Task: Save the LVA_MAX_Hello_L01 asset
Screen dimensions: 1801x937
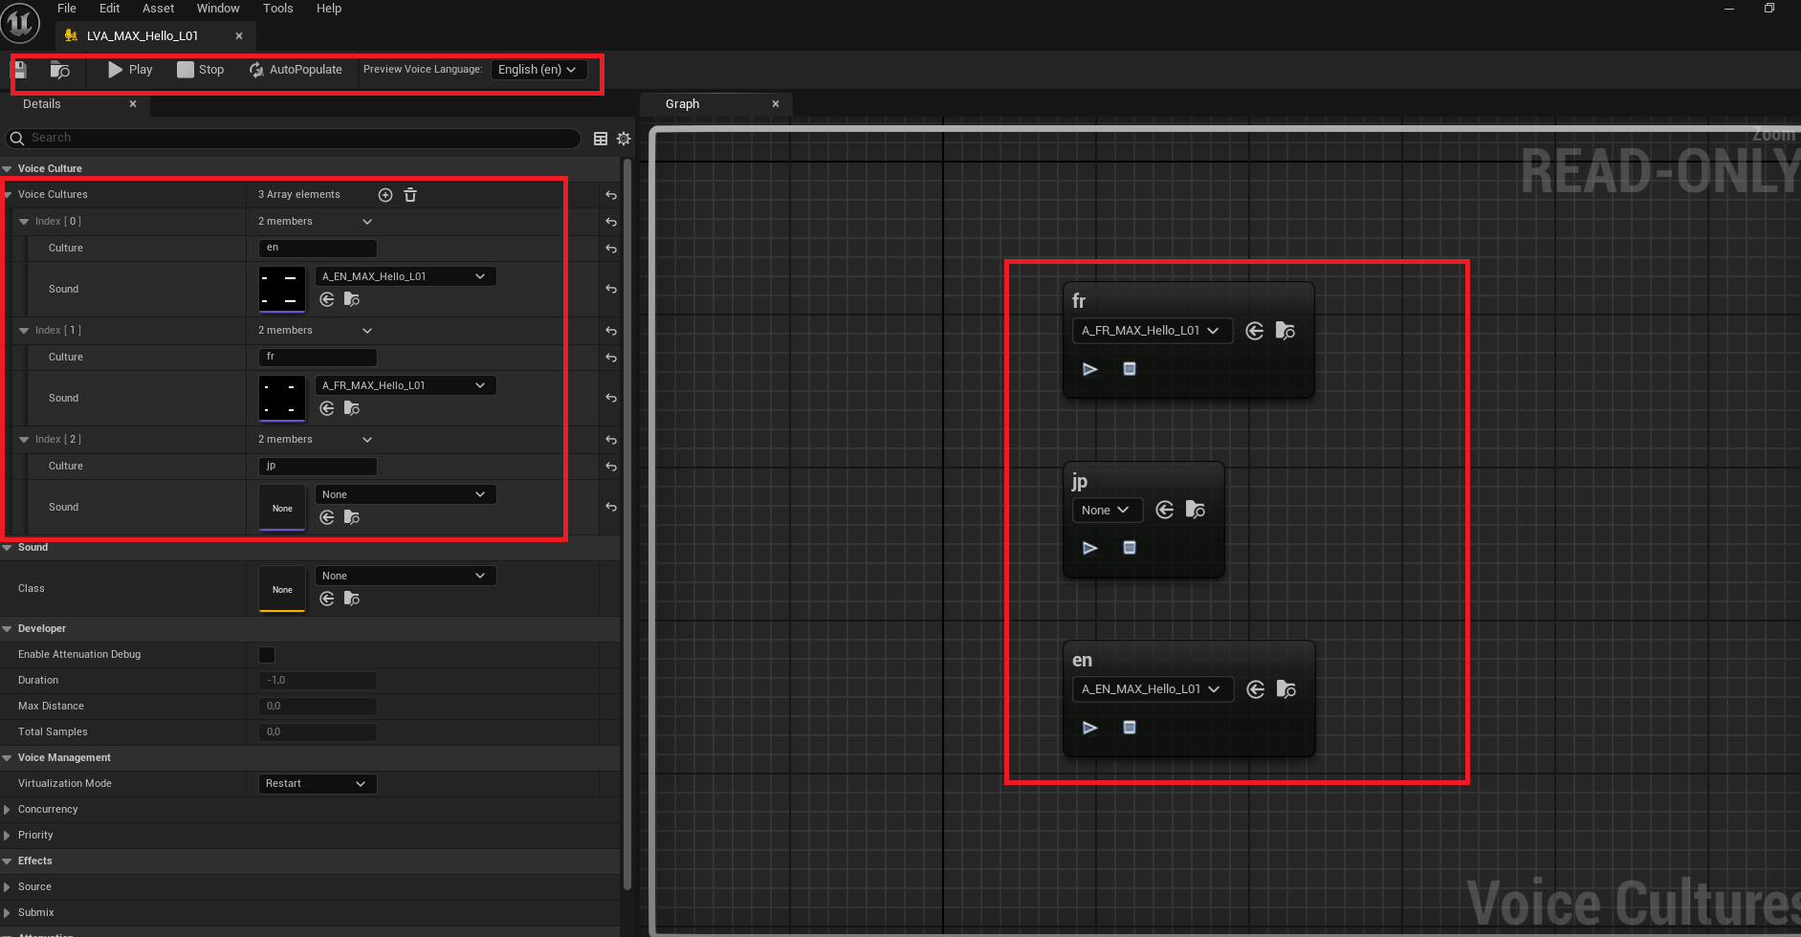Action: click(19, 69)
